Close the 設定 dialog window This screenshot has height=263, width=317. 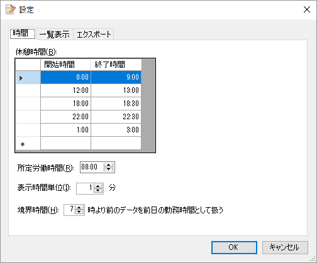(x=307, y=9)
